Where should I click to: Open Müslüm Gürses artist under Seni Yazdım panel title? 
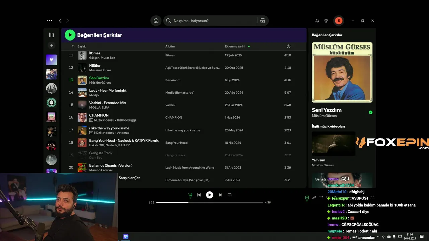324,116
